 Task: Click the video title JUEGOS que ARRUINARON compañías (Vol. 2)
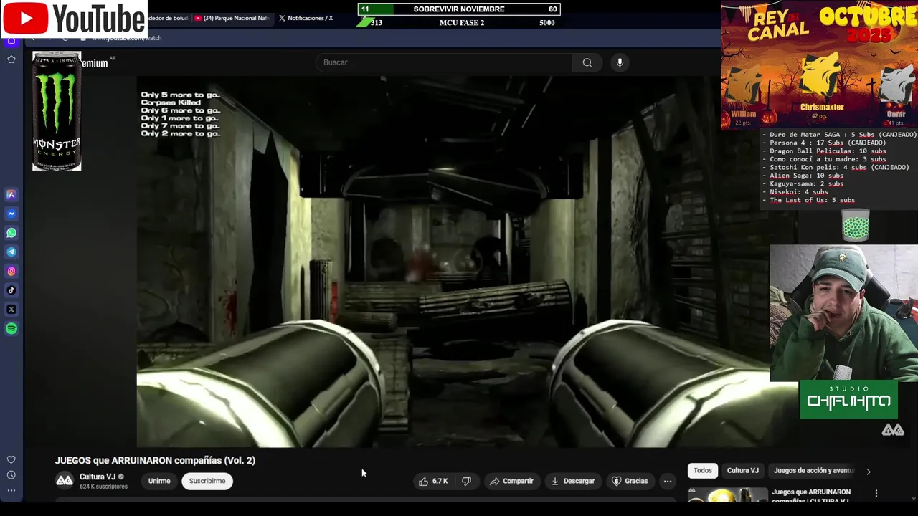[x=155, y=460]
